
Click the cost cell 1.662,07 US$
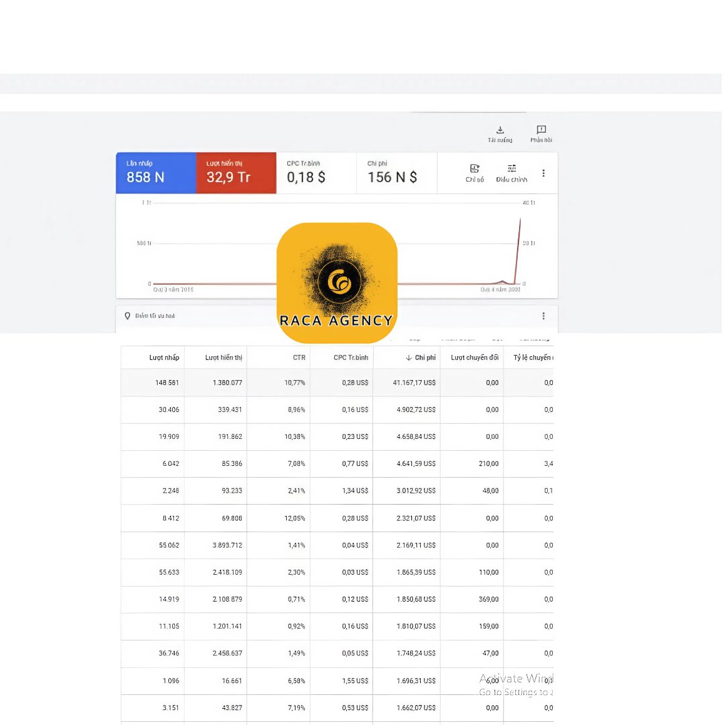click(416, 708)
